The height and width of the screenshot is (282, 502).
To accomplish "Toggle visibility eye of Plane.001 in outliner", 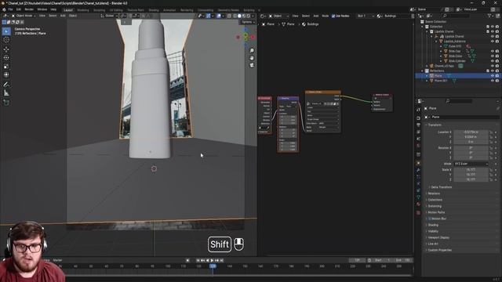I will 493,81.
